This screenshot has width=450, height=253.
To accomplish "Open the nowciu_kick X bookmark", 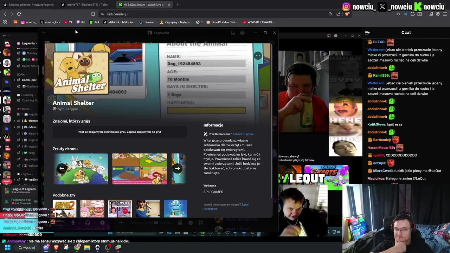I will [x=50, y=22].
